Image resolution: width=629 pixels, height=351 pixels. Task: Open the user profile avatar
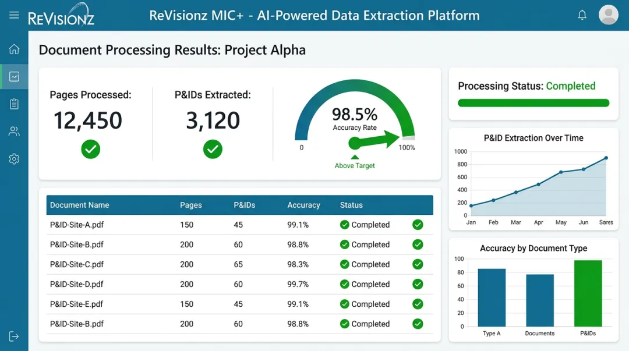(x=608, y=15)
